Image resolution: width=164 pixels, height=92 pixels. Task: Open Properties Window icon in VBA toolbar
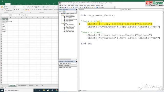pyautogui.click(x=91, y=7)
